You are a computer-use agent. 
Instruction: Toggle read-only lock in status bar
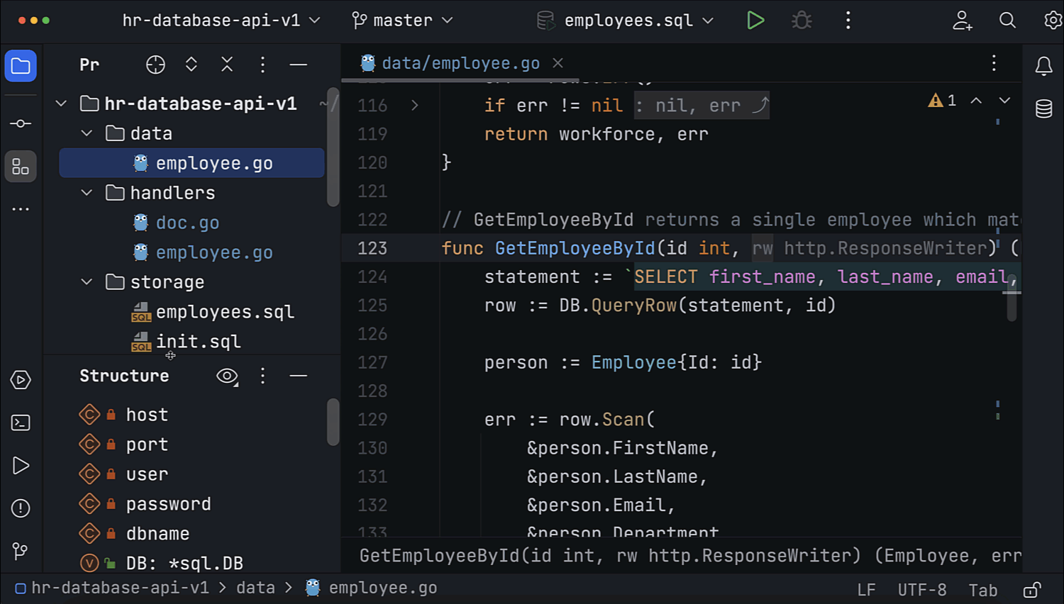(x=1032, y=590)
